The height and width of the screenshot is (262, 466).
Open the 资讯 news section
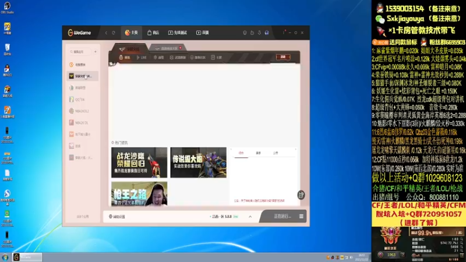point(125,57)
